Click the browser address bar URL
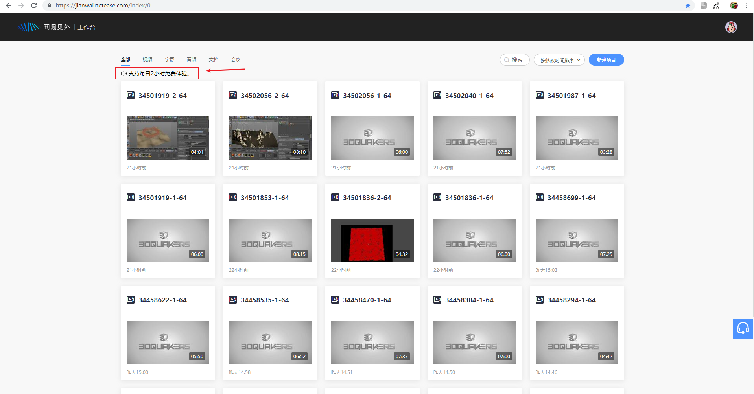 click(x=103, y=6)
